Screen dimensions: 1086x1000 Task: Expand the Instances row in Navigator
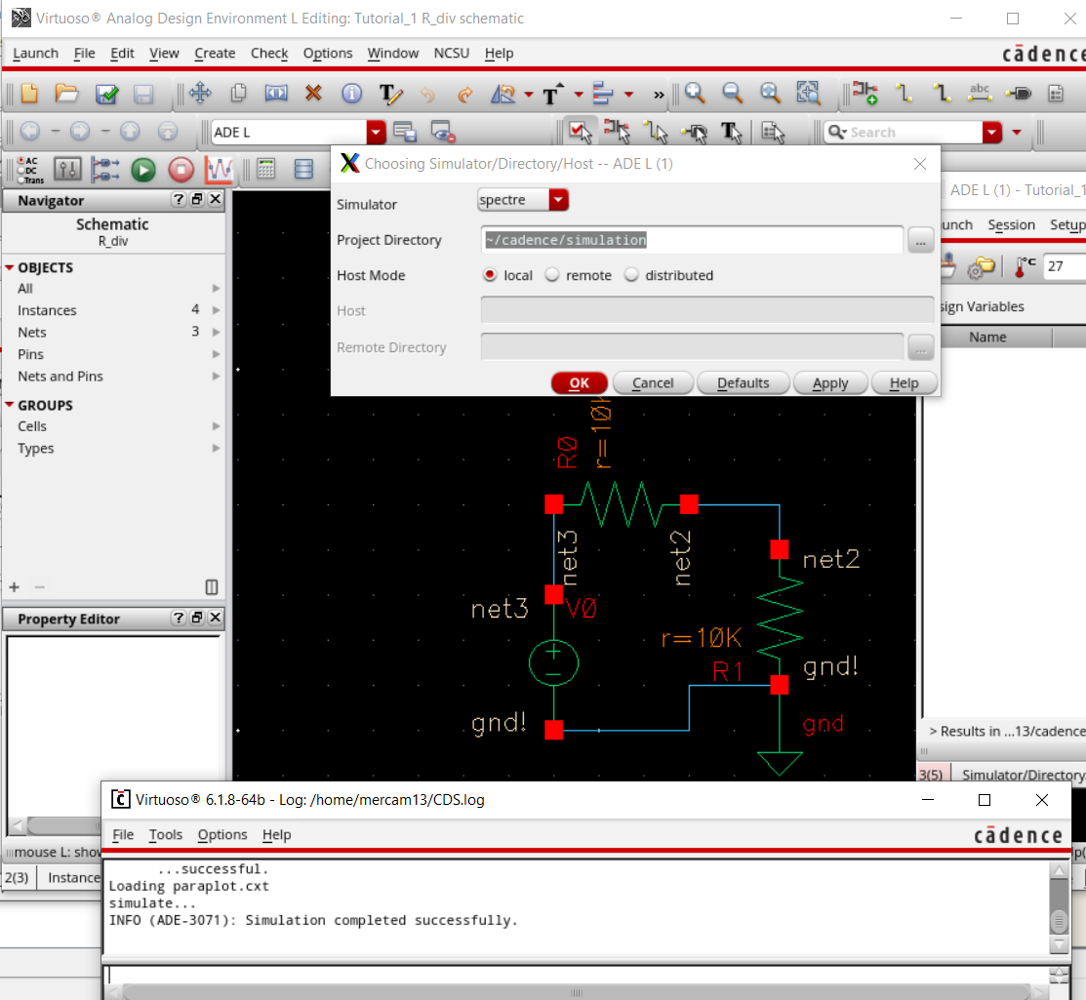(x=216, y=310)
